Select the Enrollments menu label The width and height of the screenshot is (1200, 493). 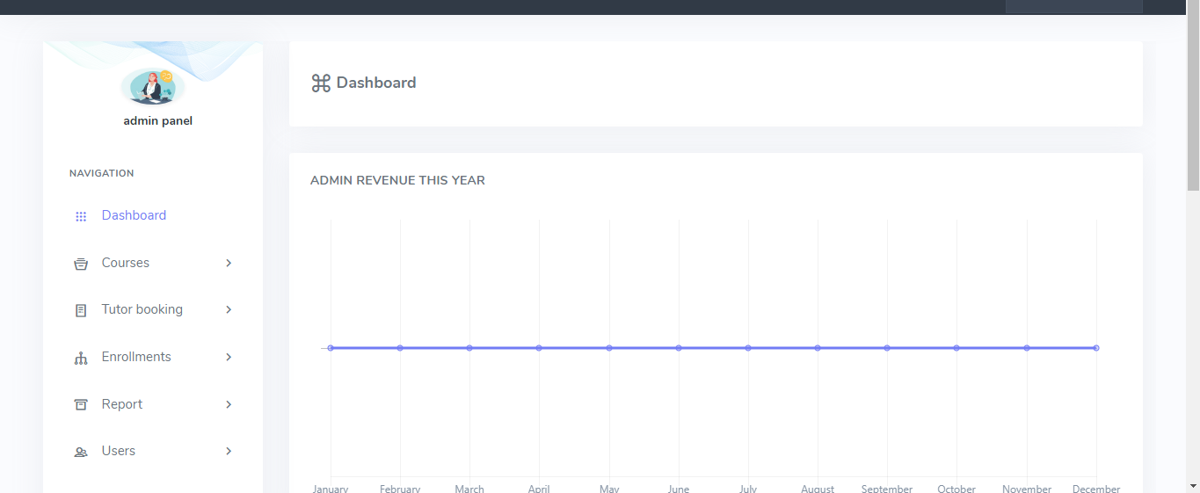[136, 357]
